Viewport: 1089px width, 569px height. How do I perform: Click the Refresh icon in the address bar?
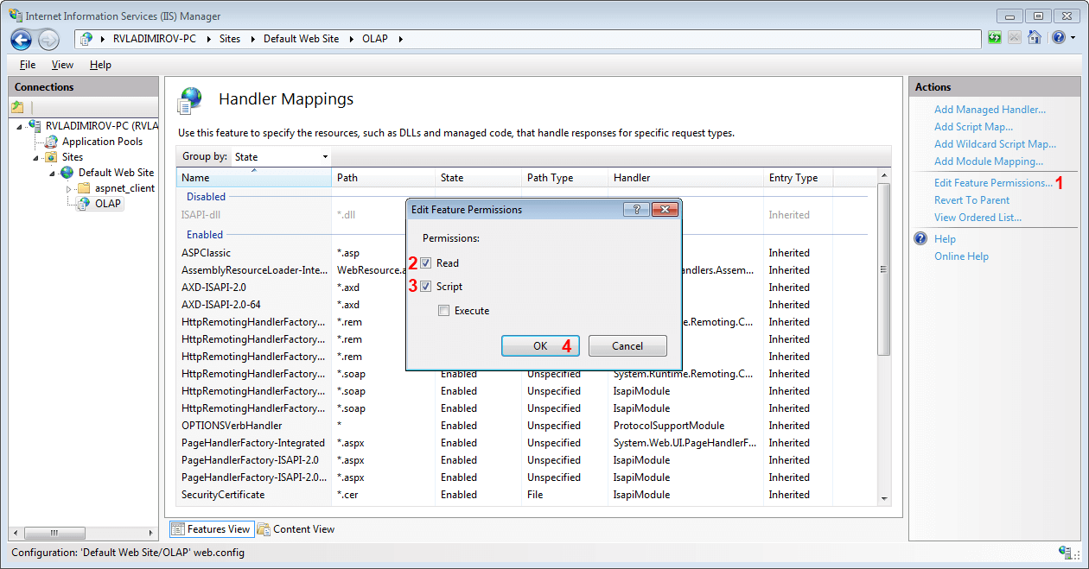click(x=995, y=38)
